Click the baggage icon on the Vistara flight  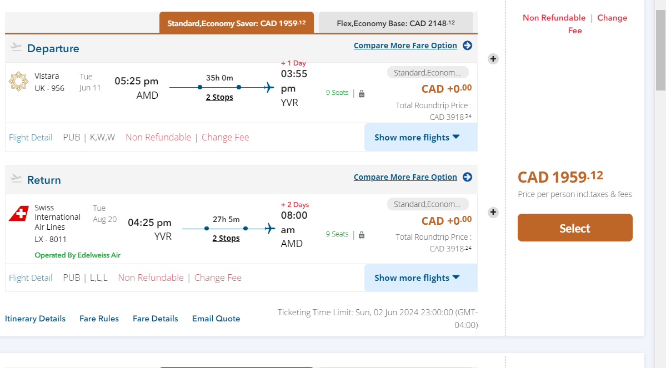pyautogui.click(x=362, y=94)
